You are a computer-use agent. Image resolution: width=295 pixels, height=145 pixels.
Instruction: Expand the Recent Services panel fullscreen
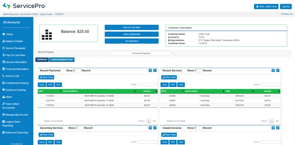[x=278, y=71]
